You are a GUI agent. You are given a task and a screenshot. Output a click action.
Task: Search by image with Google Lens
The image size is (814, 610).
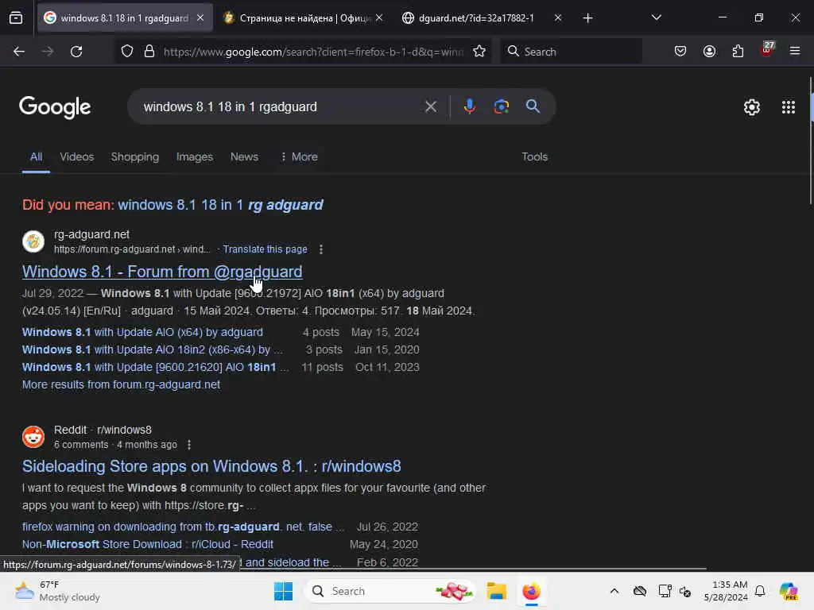click(x=502, y=107)
